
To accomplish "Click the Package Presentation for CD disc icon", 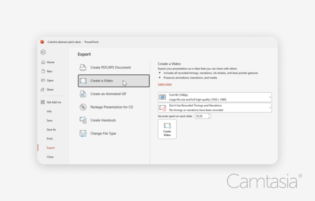I will pos(83,107).
